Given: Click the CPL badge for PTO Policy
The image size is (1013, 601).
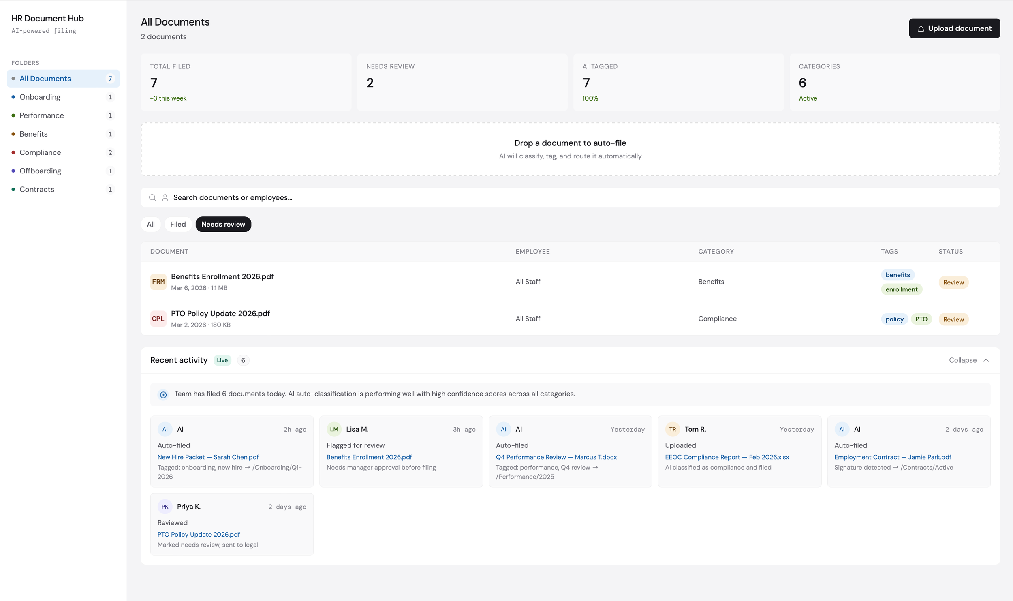Looking at the screenshot, I should pyautogui.click(x=158, y=319).
